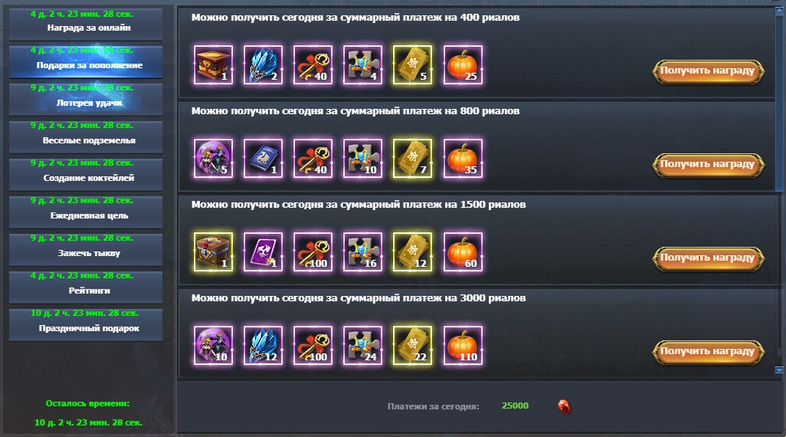
Task: Select the golden key with count 100 in 3000 row
Action: pos(313,346)
